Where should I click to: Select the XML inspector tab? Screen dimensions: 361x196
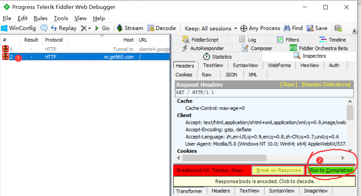(253, 75)
